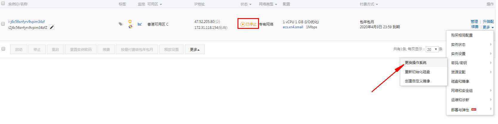Click the ecs.xn4.small specification link

(x=293, y=27)
